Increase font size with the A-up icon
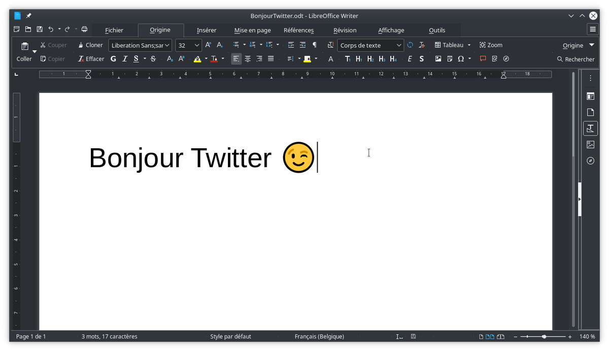Viewport: 609px width, 351px height. point(208,45)
